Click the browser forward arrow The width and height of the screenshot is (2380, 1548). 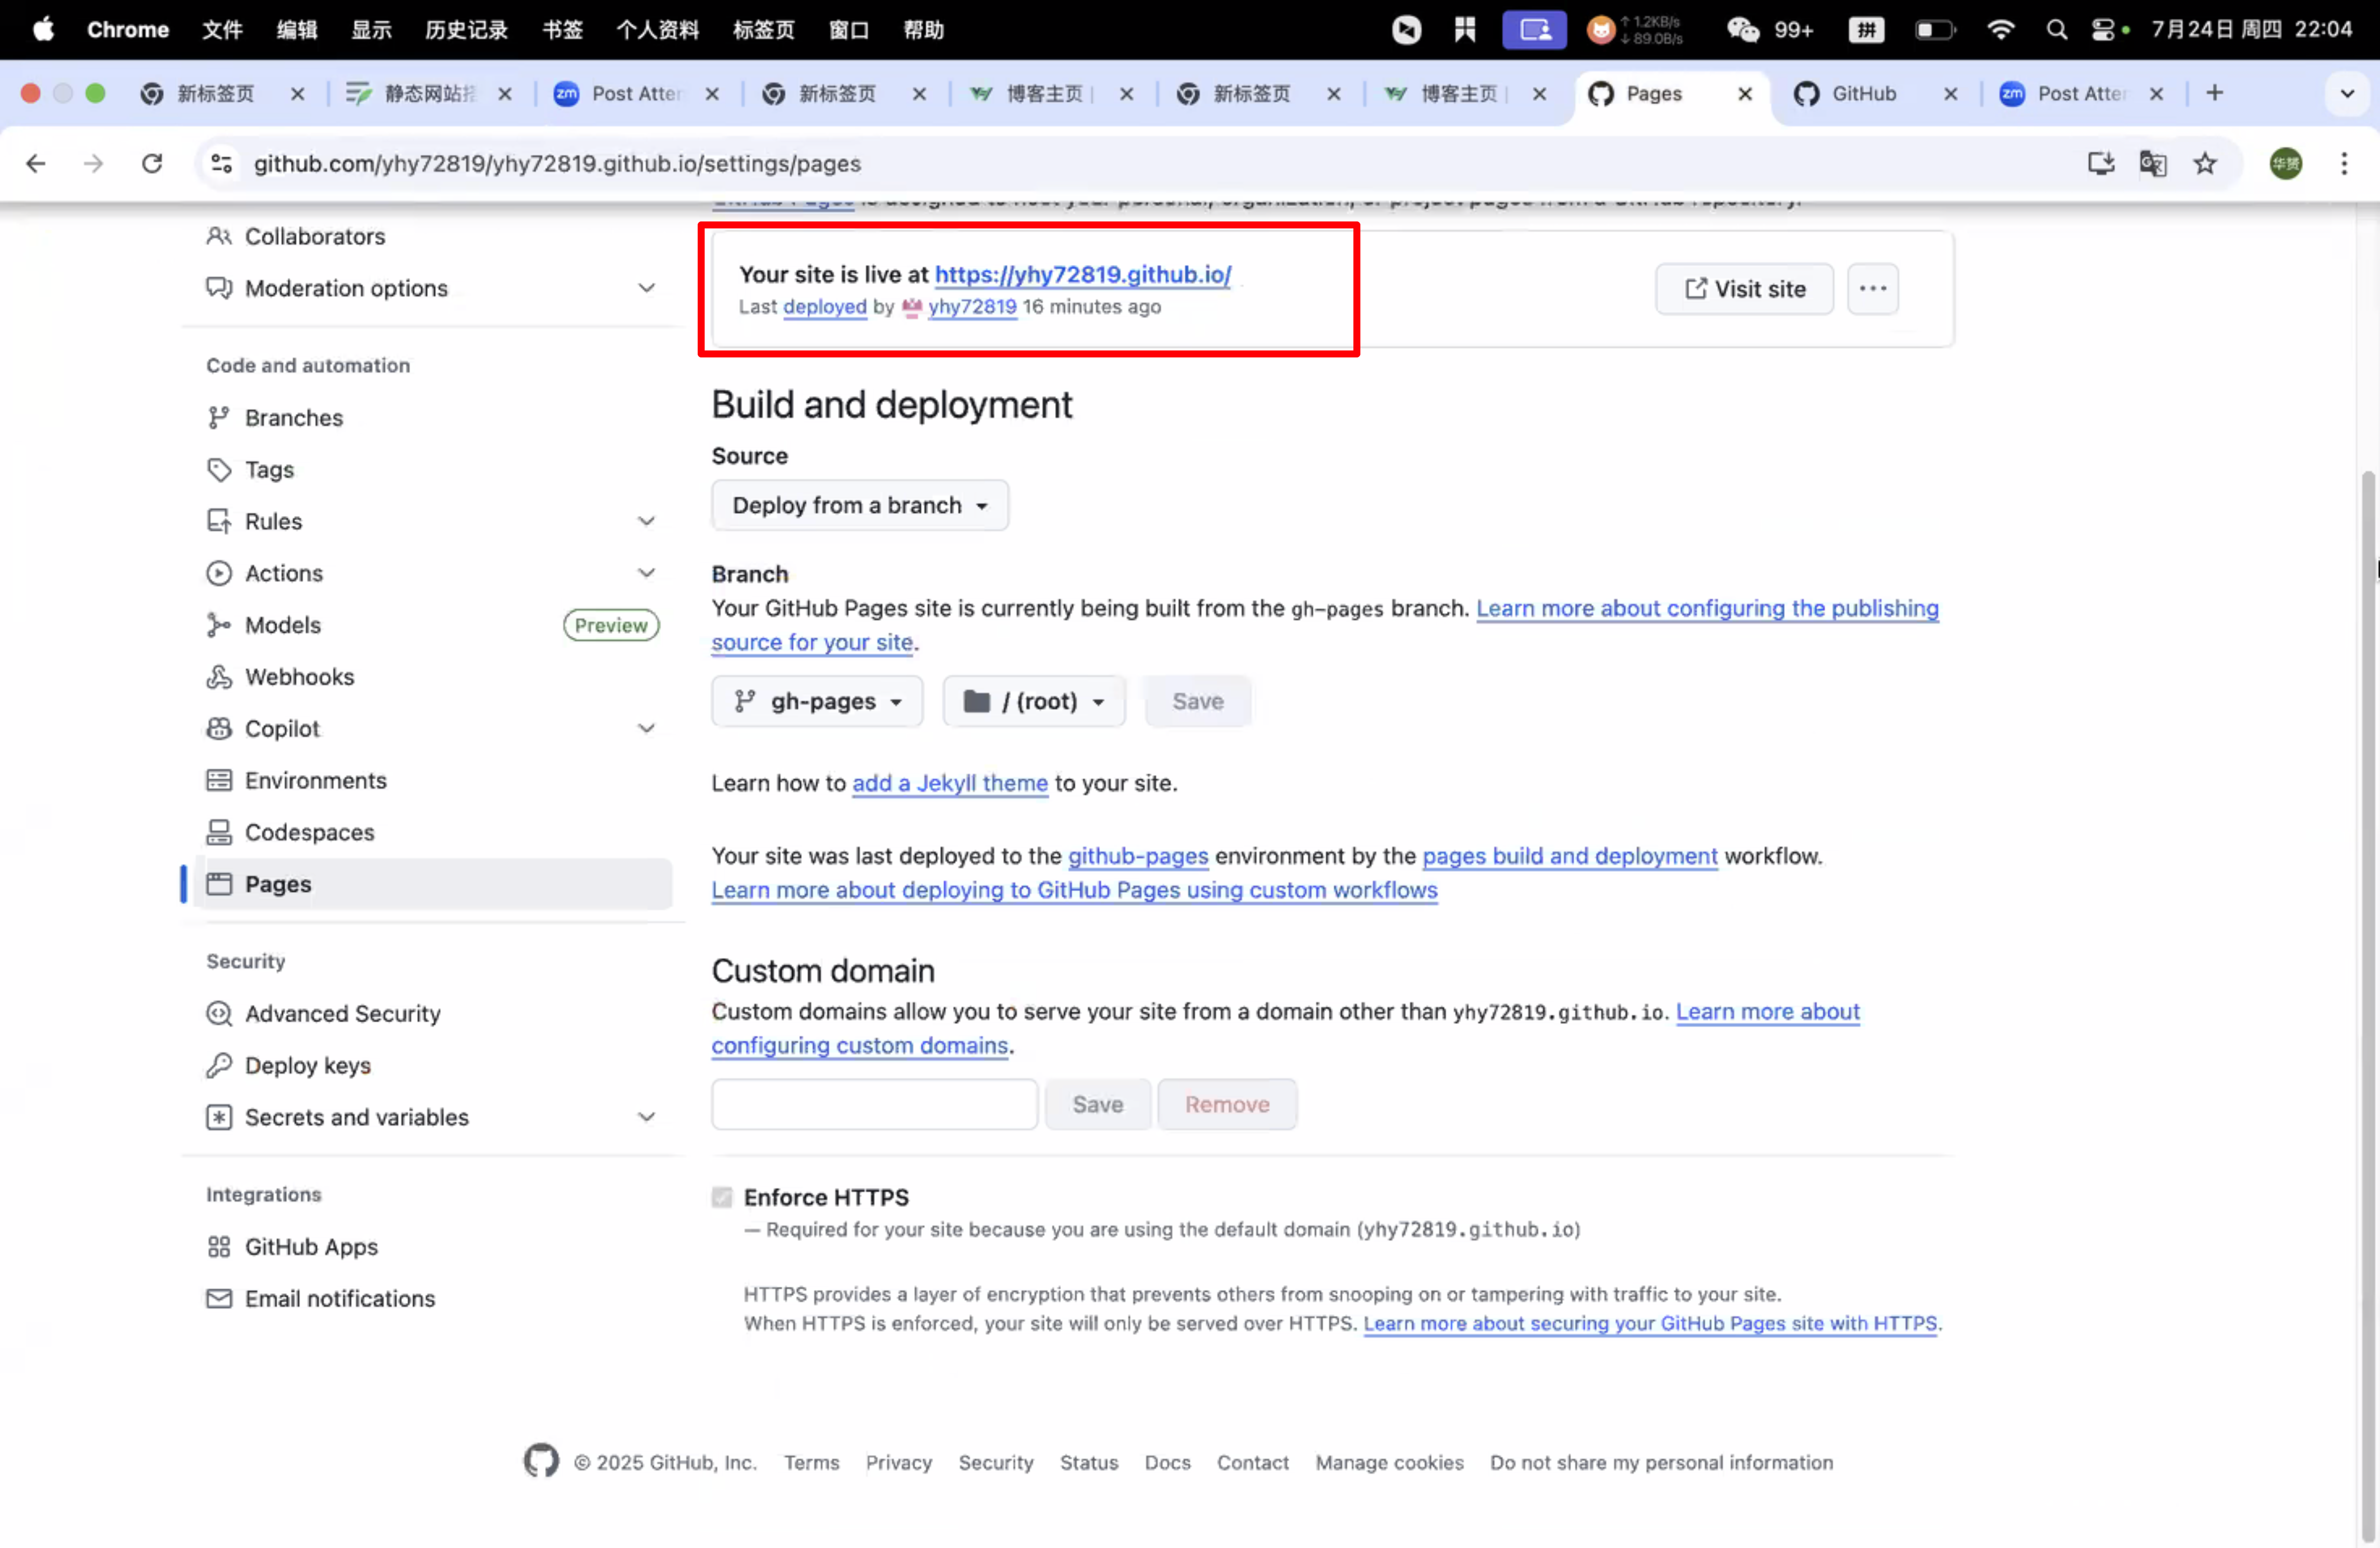coord(93,163)
